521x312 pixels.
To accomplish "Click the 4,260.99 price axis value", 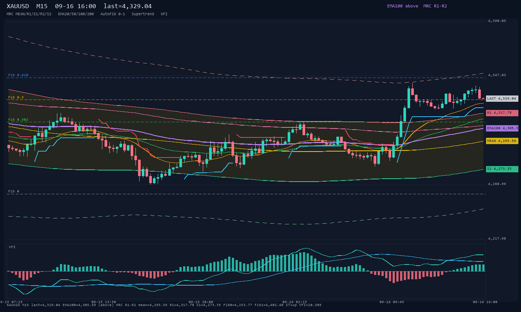I will [x=497, y=184].
